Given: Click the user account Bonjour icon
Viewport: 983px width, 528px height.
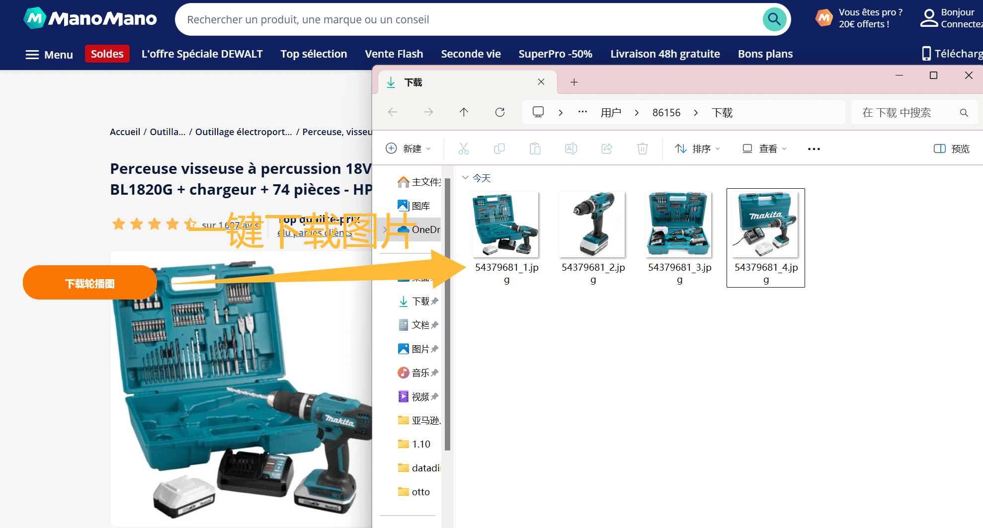Looking at the screenshot, I should pyautogui.click(x=928, y=18).
